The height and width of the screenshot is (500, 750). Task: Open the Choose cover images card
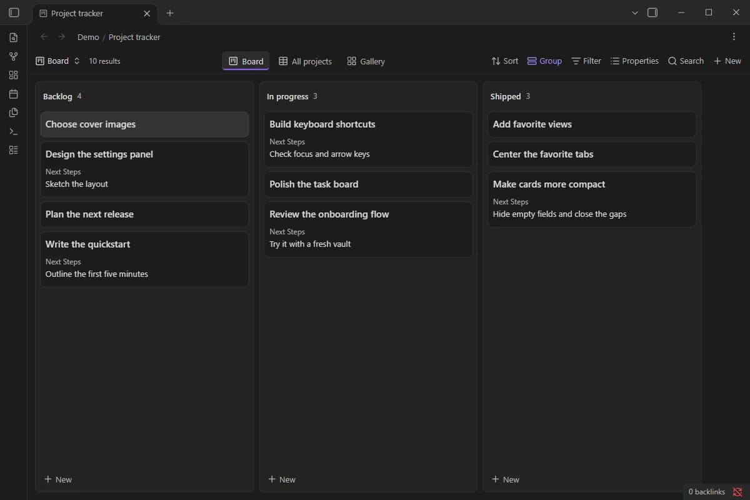click(144, 124)
